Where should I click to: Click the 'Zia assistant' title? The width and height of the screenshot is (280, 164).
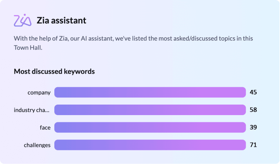point(62,20)
